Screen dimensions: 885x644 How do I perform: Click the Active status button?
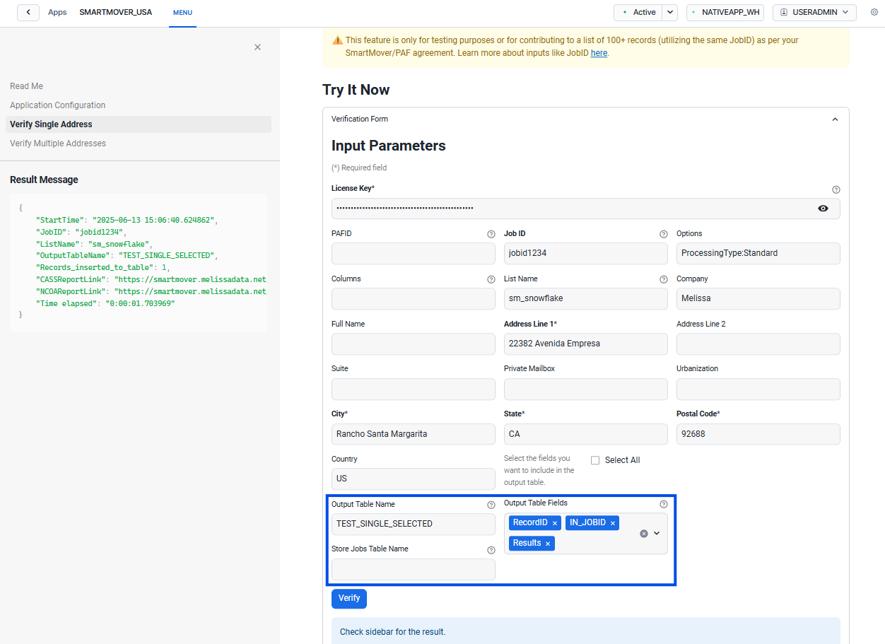tap(638, 12)
